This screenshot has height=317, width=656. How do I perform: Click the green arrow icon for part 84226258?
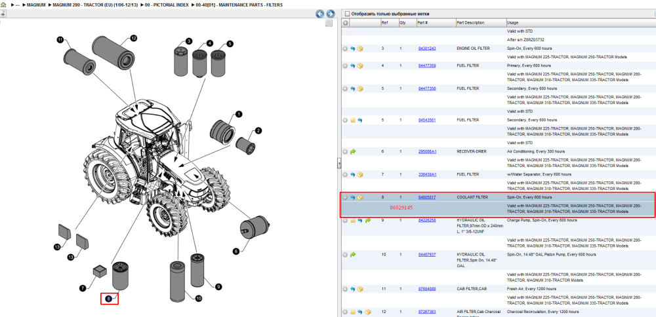tap(368, 220)
